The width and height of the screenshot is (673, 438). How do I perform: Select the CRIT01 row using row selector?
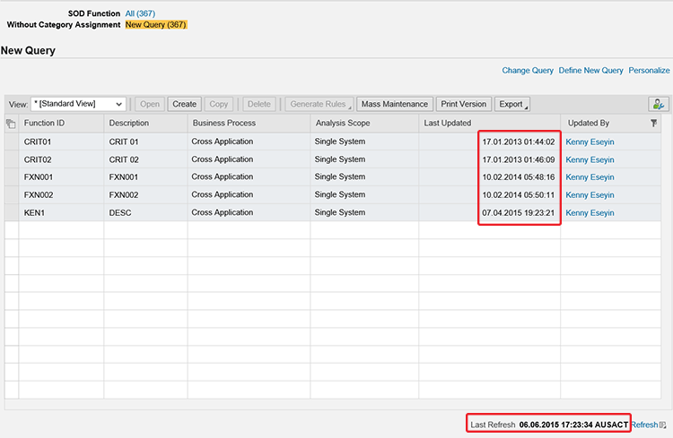click(x=11, y=142)
